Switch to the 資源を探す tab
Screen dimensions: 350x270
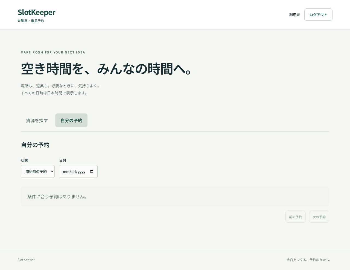coord(37,120)
